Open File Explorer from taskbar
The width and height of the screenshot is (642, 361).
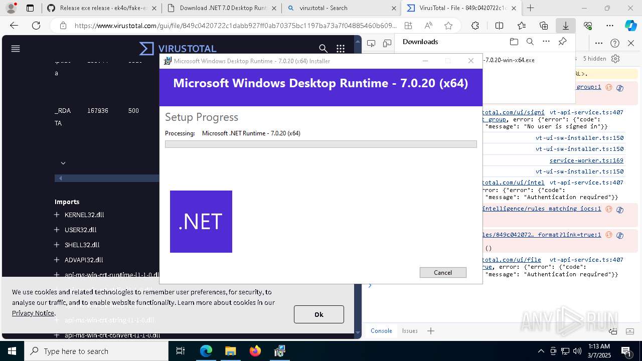230,351
